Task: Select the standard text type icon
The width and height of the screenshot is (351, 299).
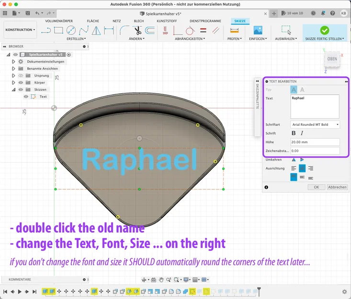Action: 294,89
